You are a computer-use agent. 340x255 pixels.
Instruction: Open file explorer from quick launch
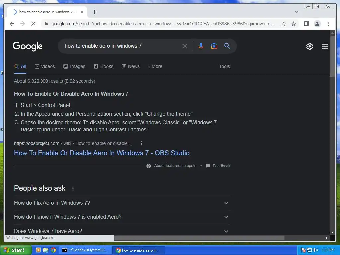(46, 250)
